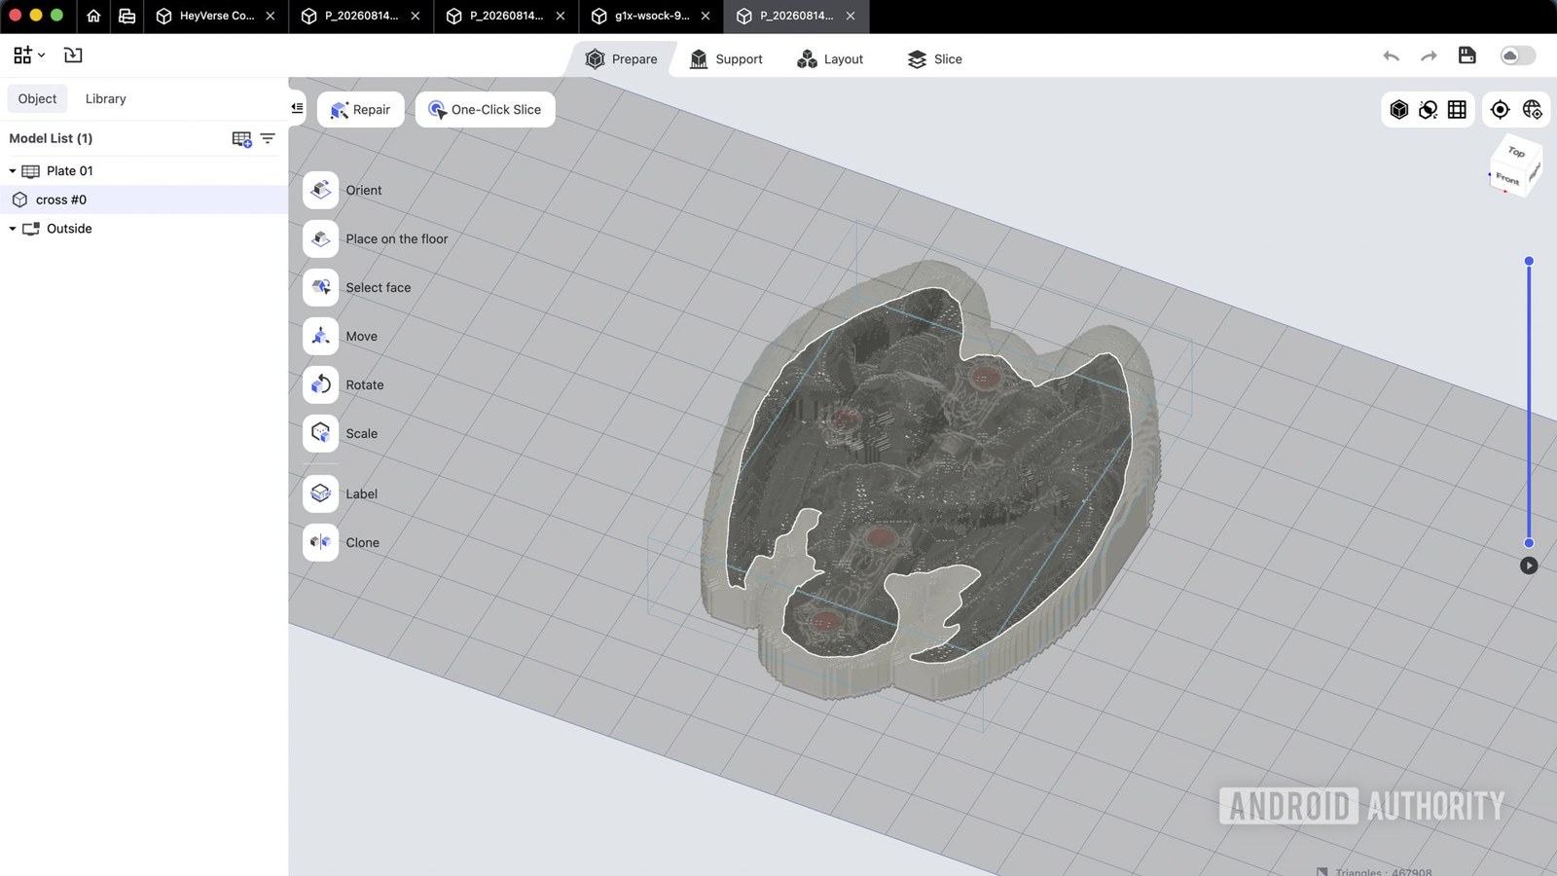Click the import file icon
This screenshot has height=876, width=1557.
pos(73,55)
